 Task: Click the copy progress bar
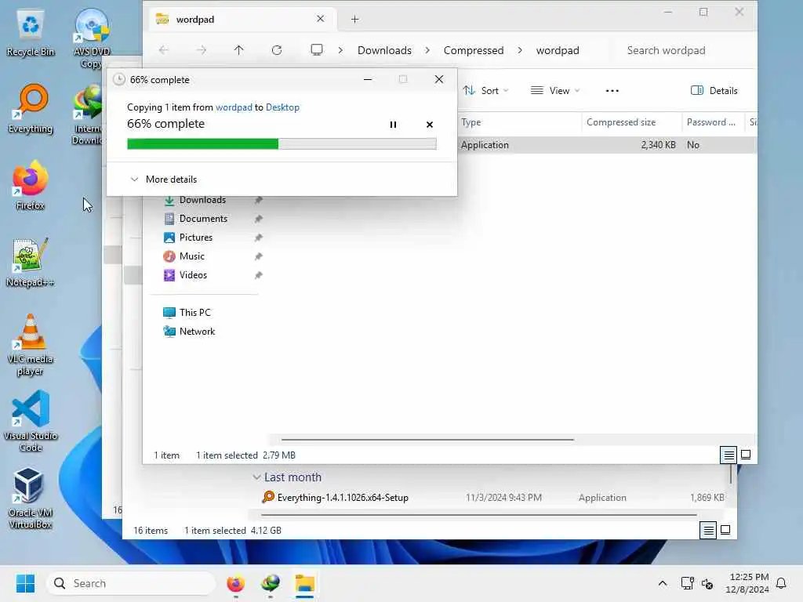pos(282,144)
